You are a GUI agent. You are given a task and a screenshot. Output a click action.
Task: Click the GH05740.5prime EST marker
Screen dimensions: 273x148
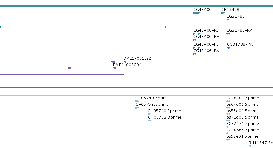pyautogui.click(x=137, y=101)
